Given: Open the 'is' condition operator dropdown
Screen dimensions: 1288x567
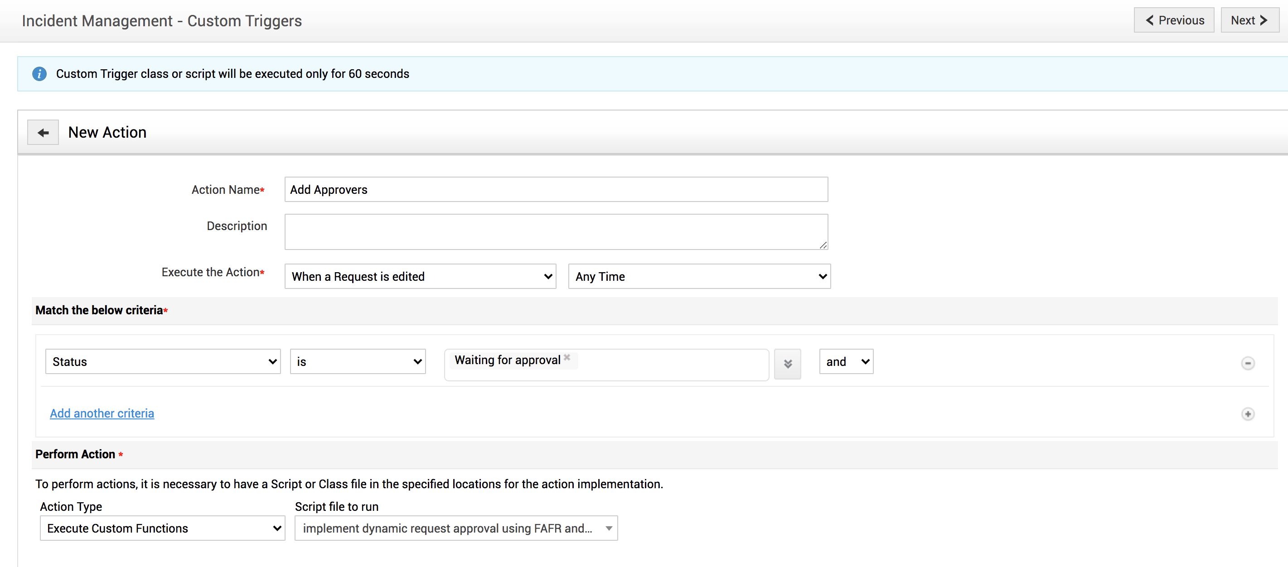Looking at the screenshot, I should (358, 362).
